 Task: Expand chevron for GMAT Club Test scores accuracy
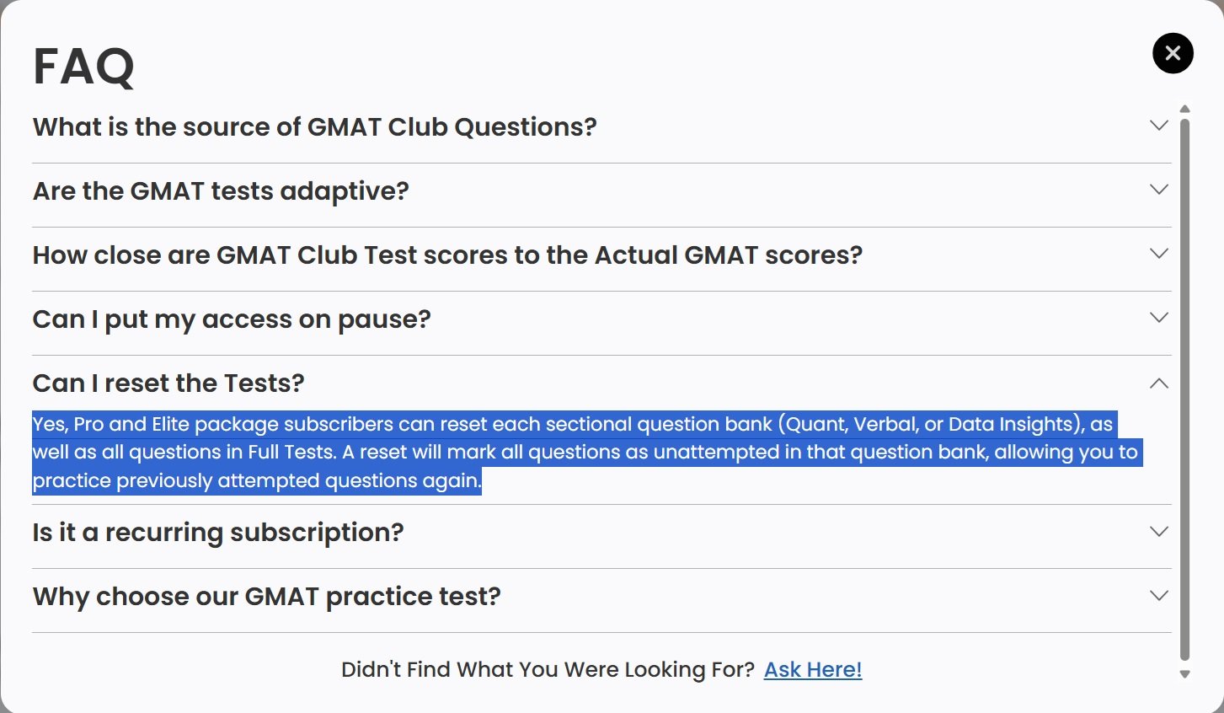(x=1159, y=254)
